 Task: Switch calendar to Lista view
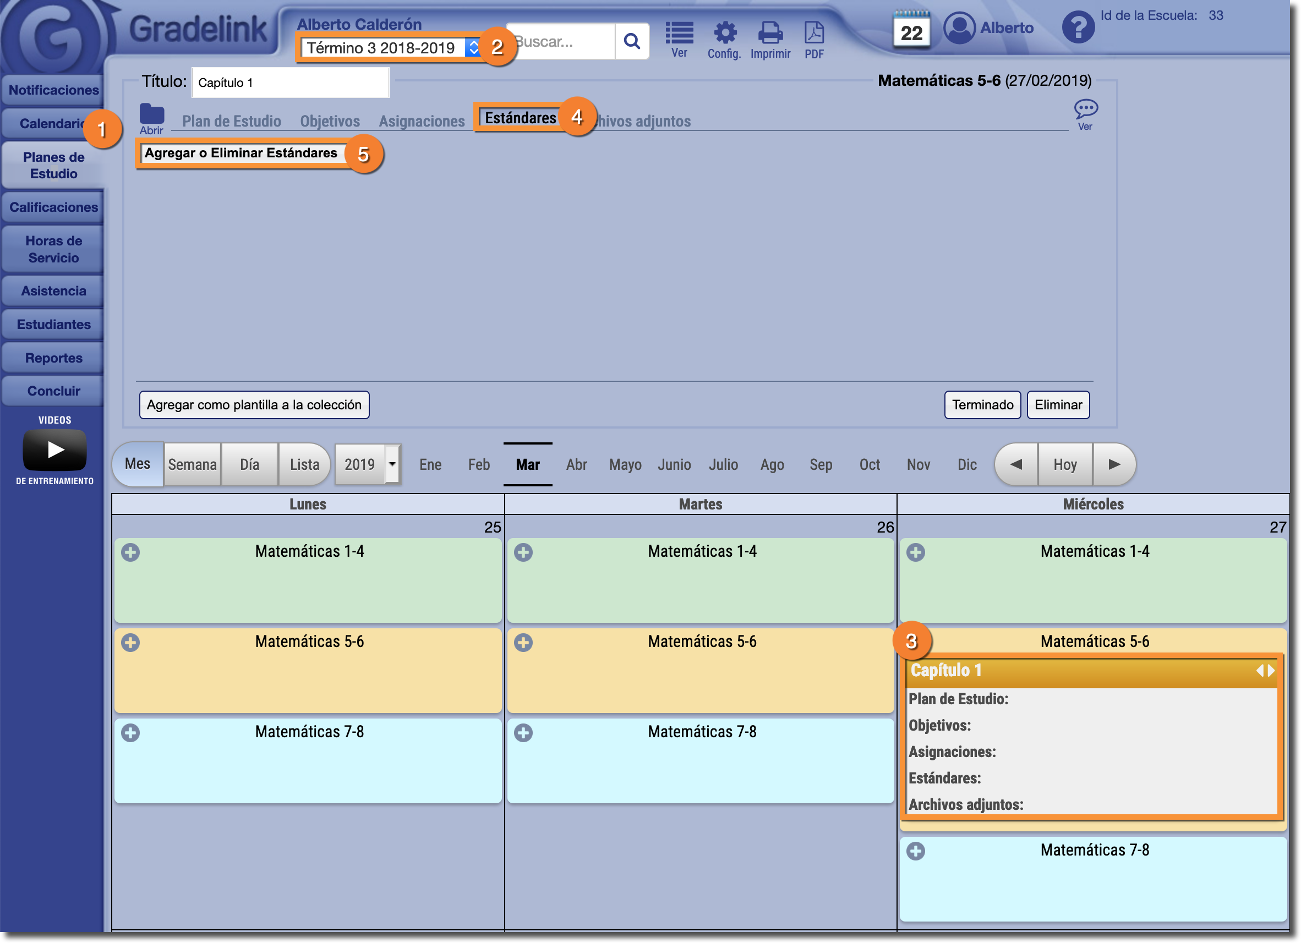coord(304,464)
